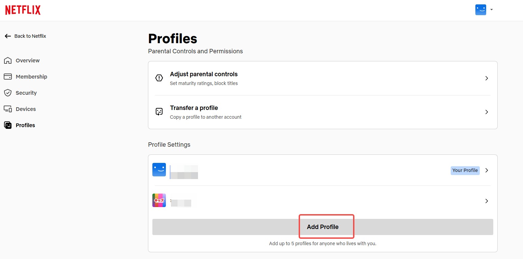The width and height of the screenshot is (523, 259).
Task: Click the Membership card icon
Action: click(x=8, y=77)
